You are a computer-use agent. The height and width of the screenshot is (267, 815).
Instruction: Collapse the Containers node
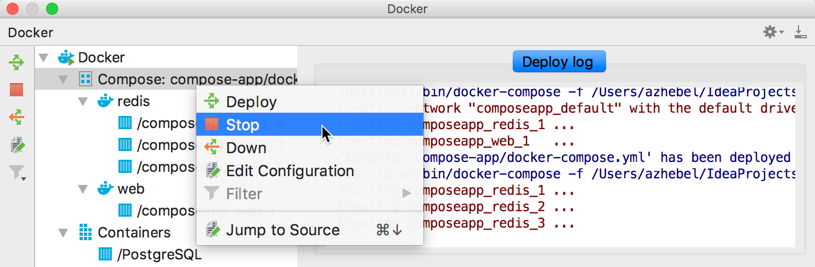64,233
